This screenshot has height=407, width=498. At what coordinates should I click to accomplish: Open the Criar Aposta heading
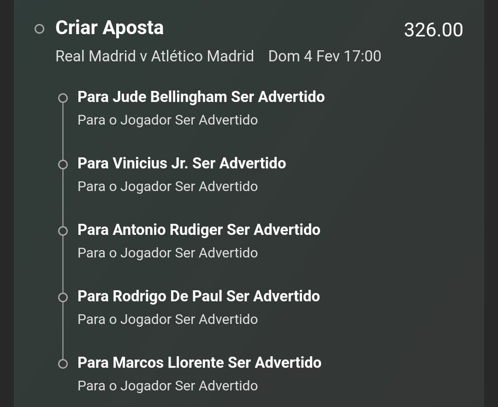(x=110, y=28)
